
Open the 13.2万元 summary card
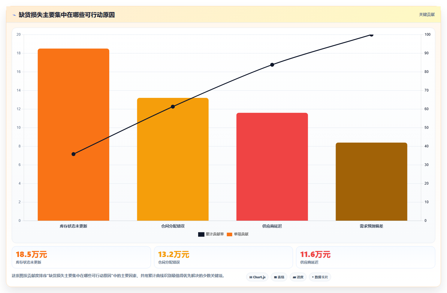pyautogui.click(x=223, y=257)
